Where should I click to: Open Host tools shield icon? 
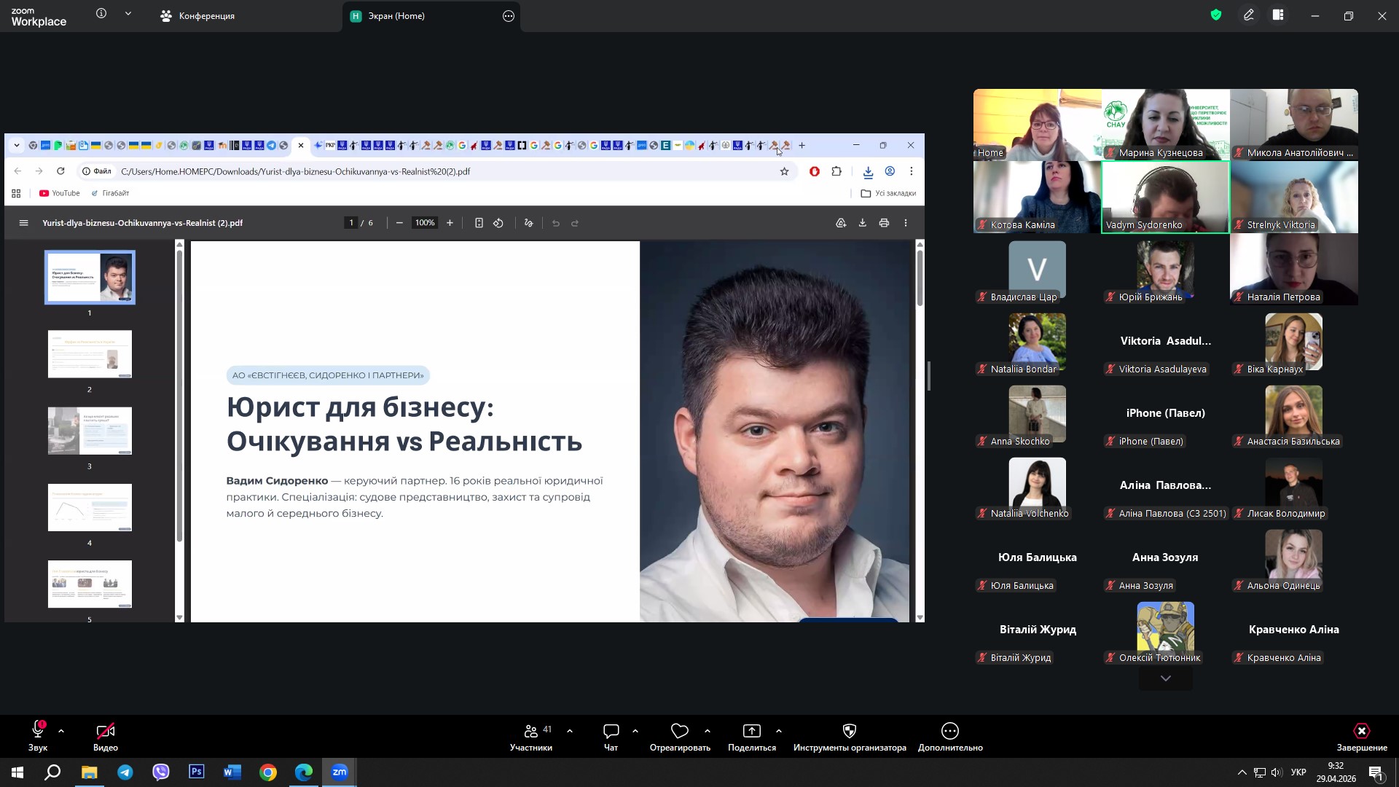tap(849, 732)
